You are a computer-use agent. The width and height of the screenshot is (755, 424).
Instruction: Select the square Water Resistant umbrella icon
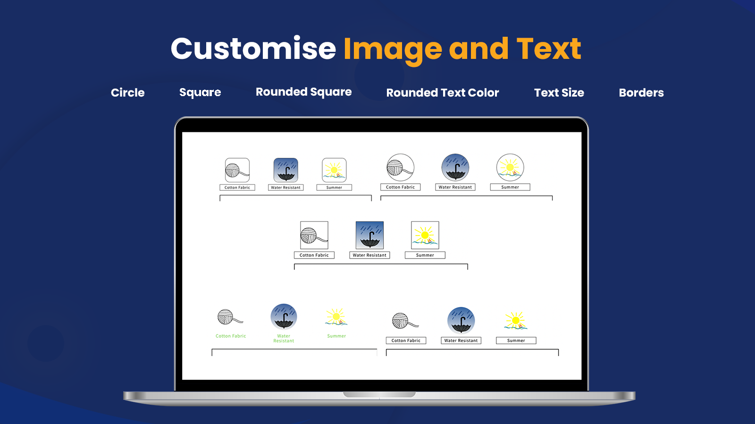369,236
